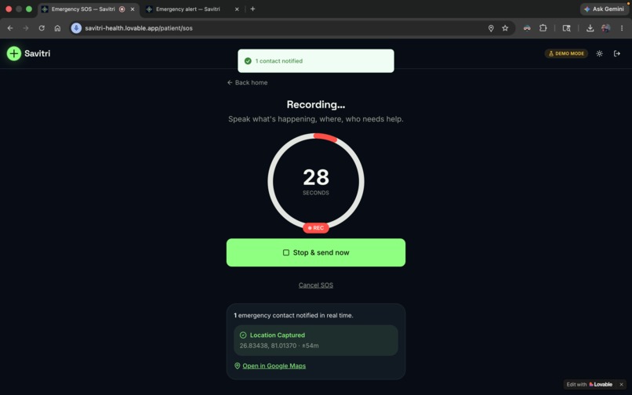Click the incognito-style glasses extension icon
This screenshot has width=632, height=395.
[527, 28]
